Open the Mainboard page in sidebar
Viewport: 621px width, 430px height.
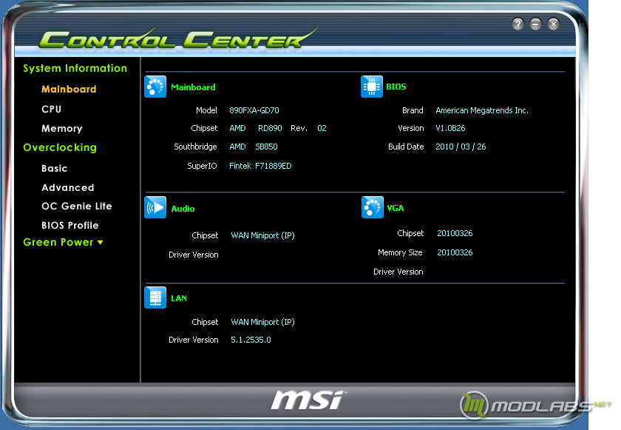point(69,89)
